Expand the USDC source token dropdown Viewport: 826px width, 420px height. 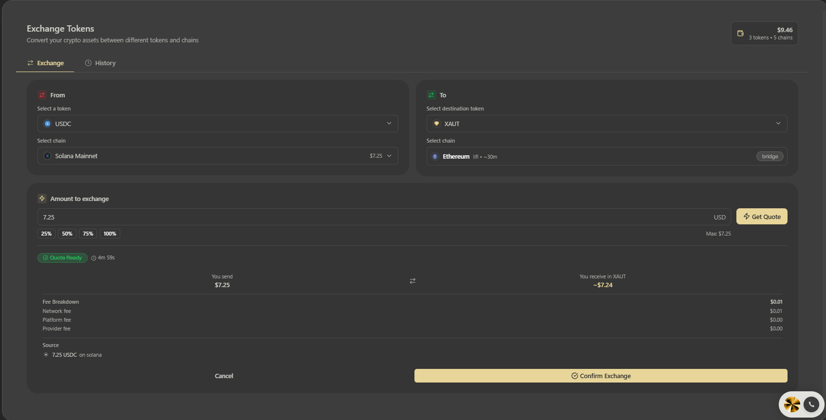[218, 124]
